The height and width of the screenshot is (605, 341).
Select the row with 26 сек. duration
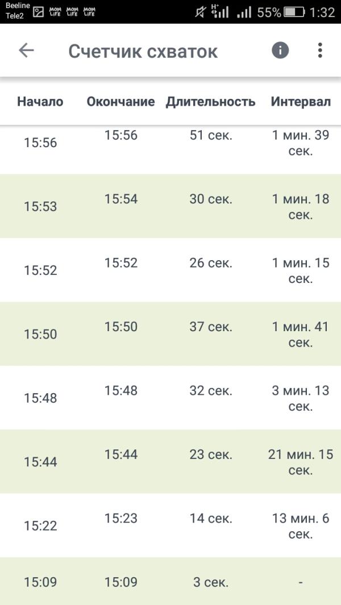[x=170, y=270]
